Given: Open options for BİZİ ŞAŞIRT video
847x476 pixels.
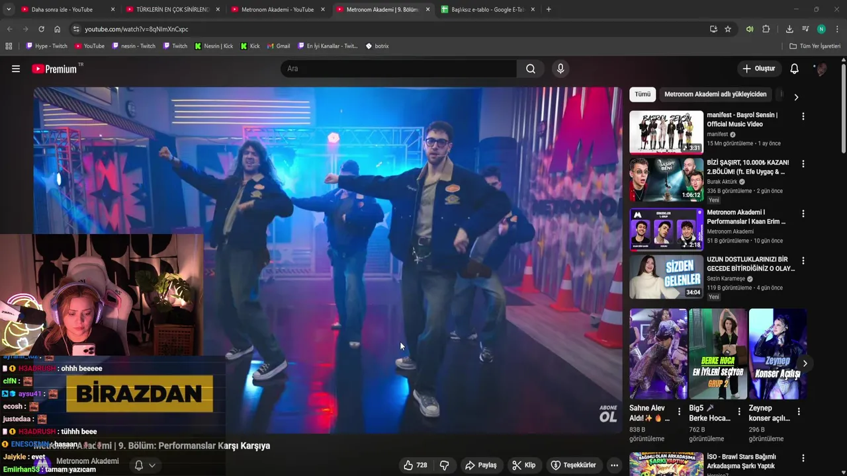Looking at the screenshot, I should click(803, 164).
